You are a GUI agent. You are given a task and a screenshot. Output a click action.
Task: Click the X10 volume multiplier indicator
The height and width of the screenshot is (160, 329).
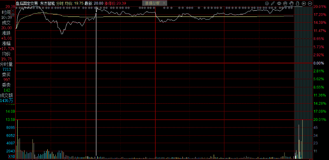click(x=12, y=156)
